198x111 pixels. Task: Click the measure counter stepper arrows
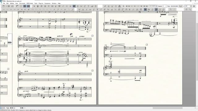point(157,6)
